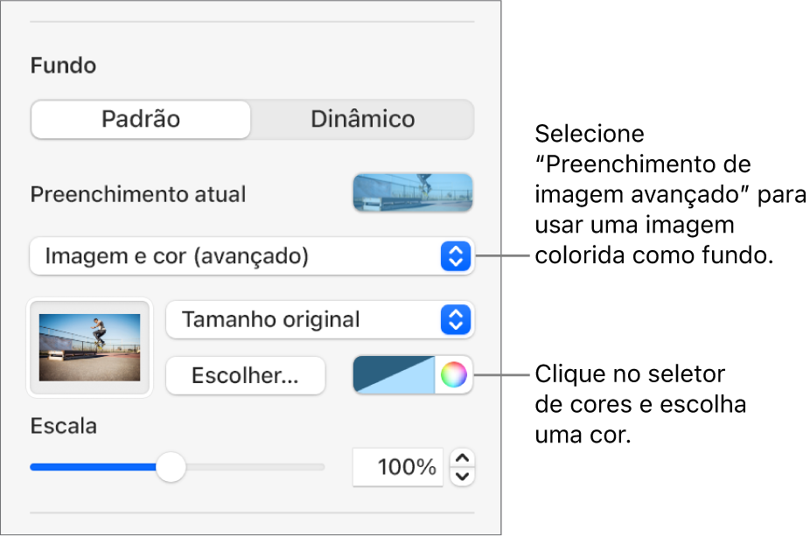This screenshot has height=537, width=810.
Task: Click the Fundo section heading
Action: (63, 66)
